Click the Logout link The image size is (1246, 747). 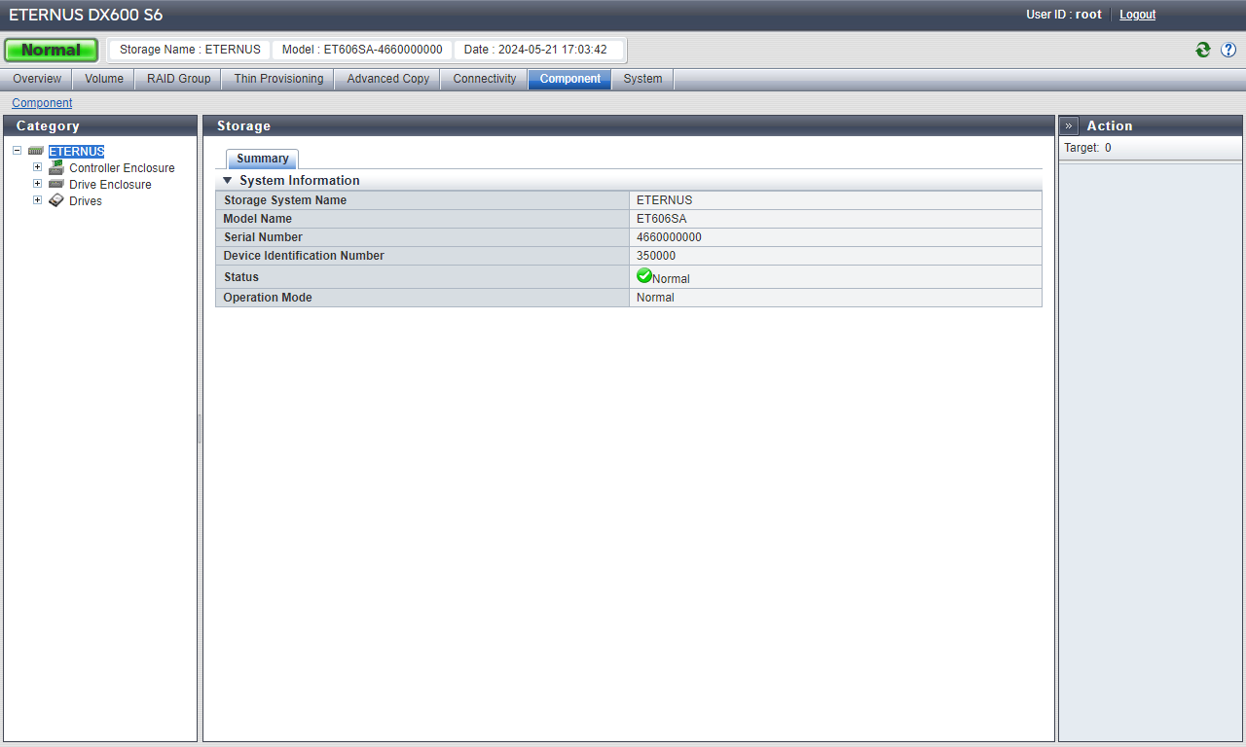1137,15
